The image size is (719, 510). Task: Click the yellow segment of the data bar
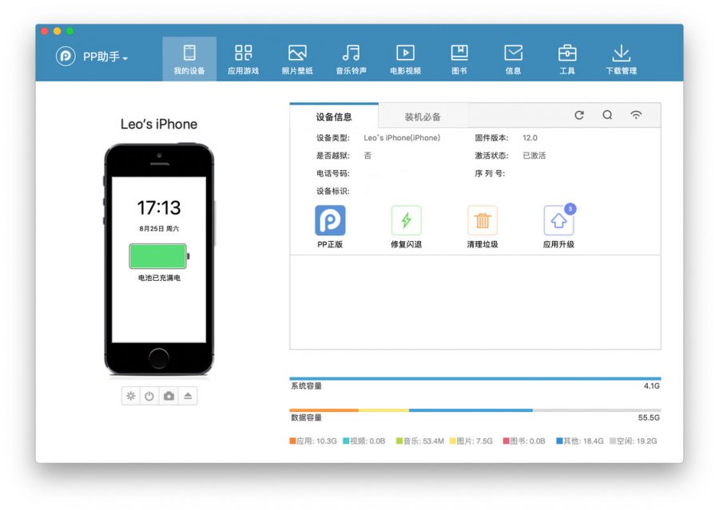pyautogui.click(x=383, y=410)
